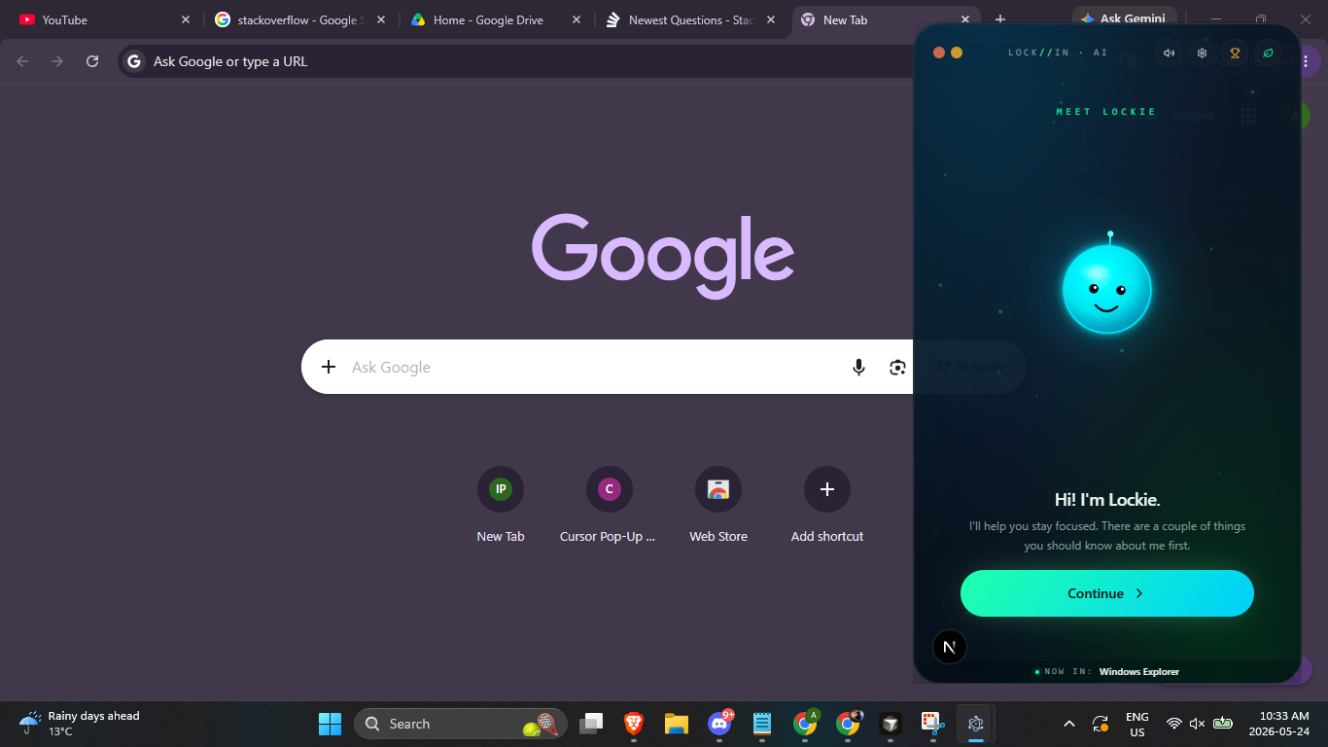
Task: Add a new shortcut to the page
Action: point(827,505)
